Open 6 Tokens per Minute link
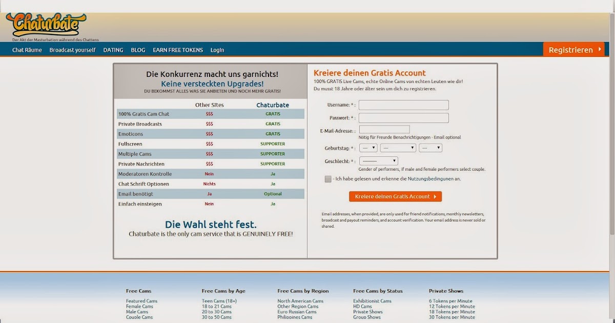The height and width of the screenshot is (323, 615). click(450, 301)
